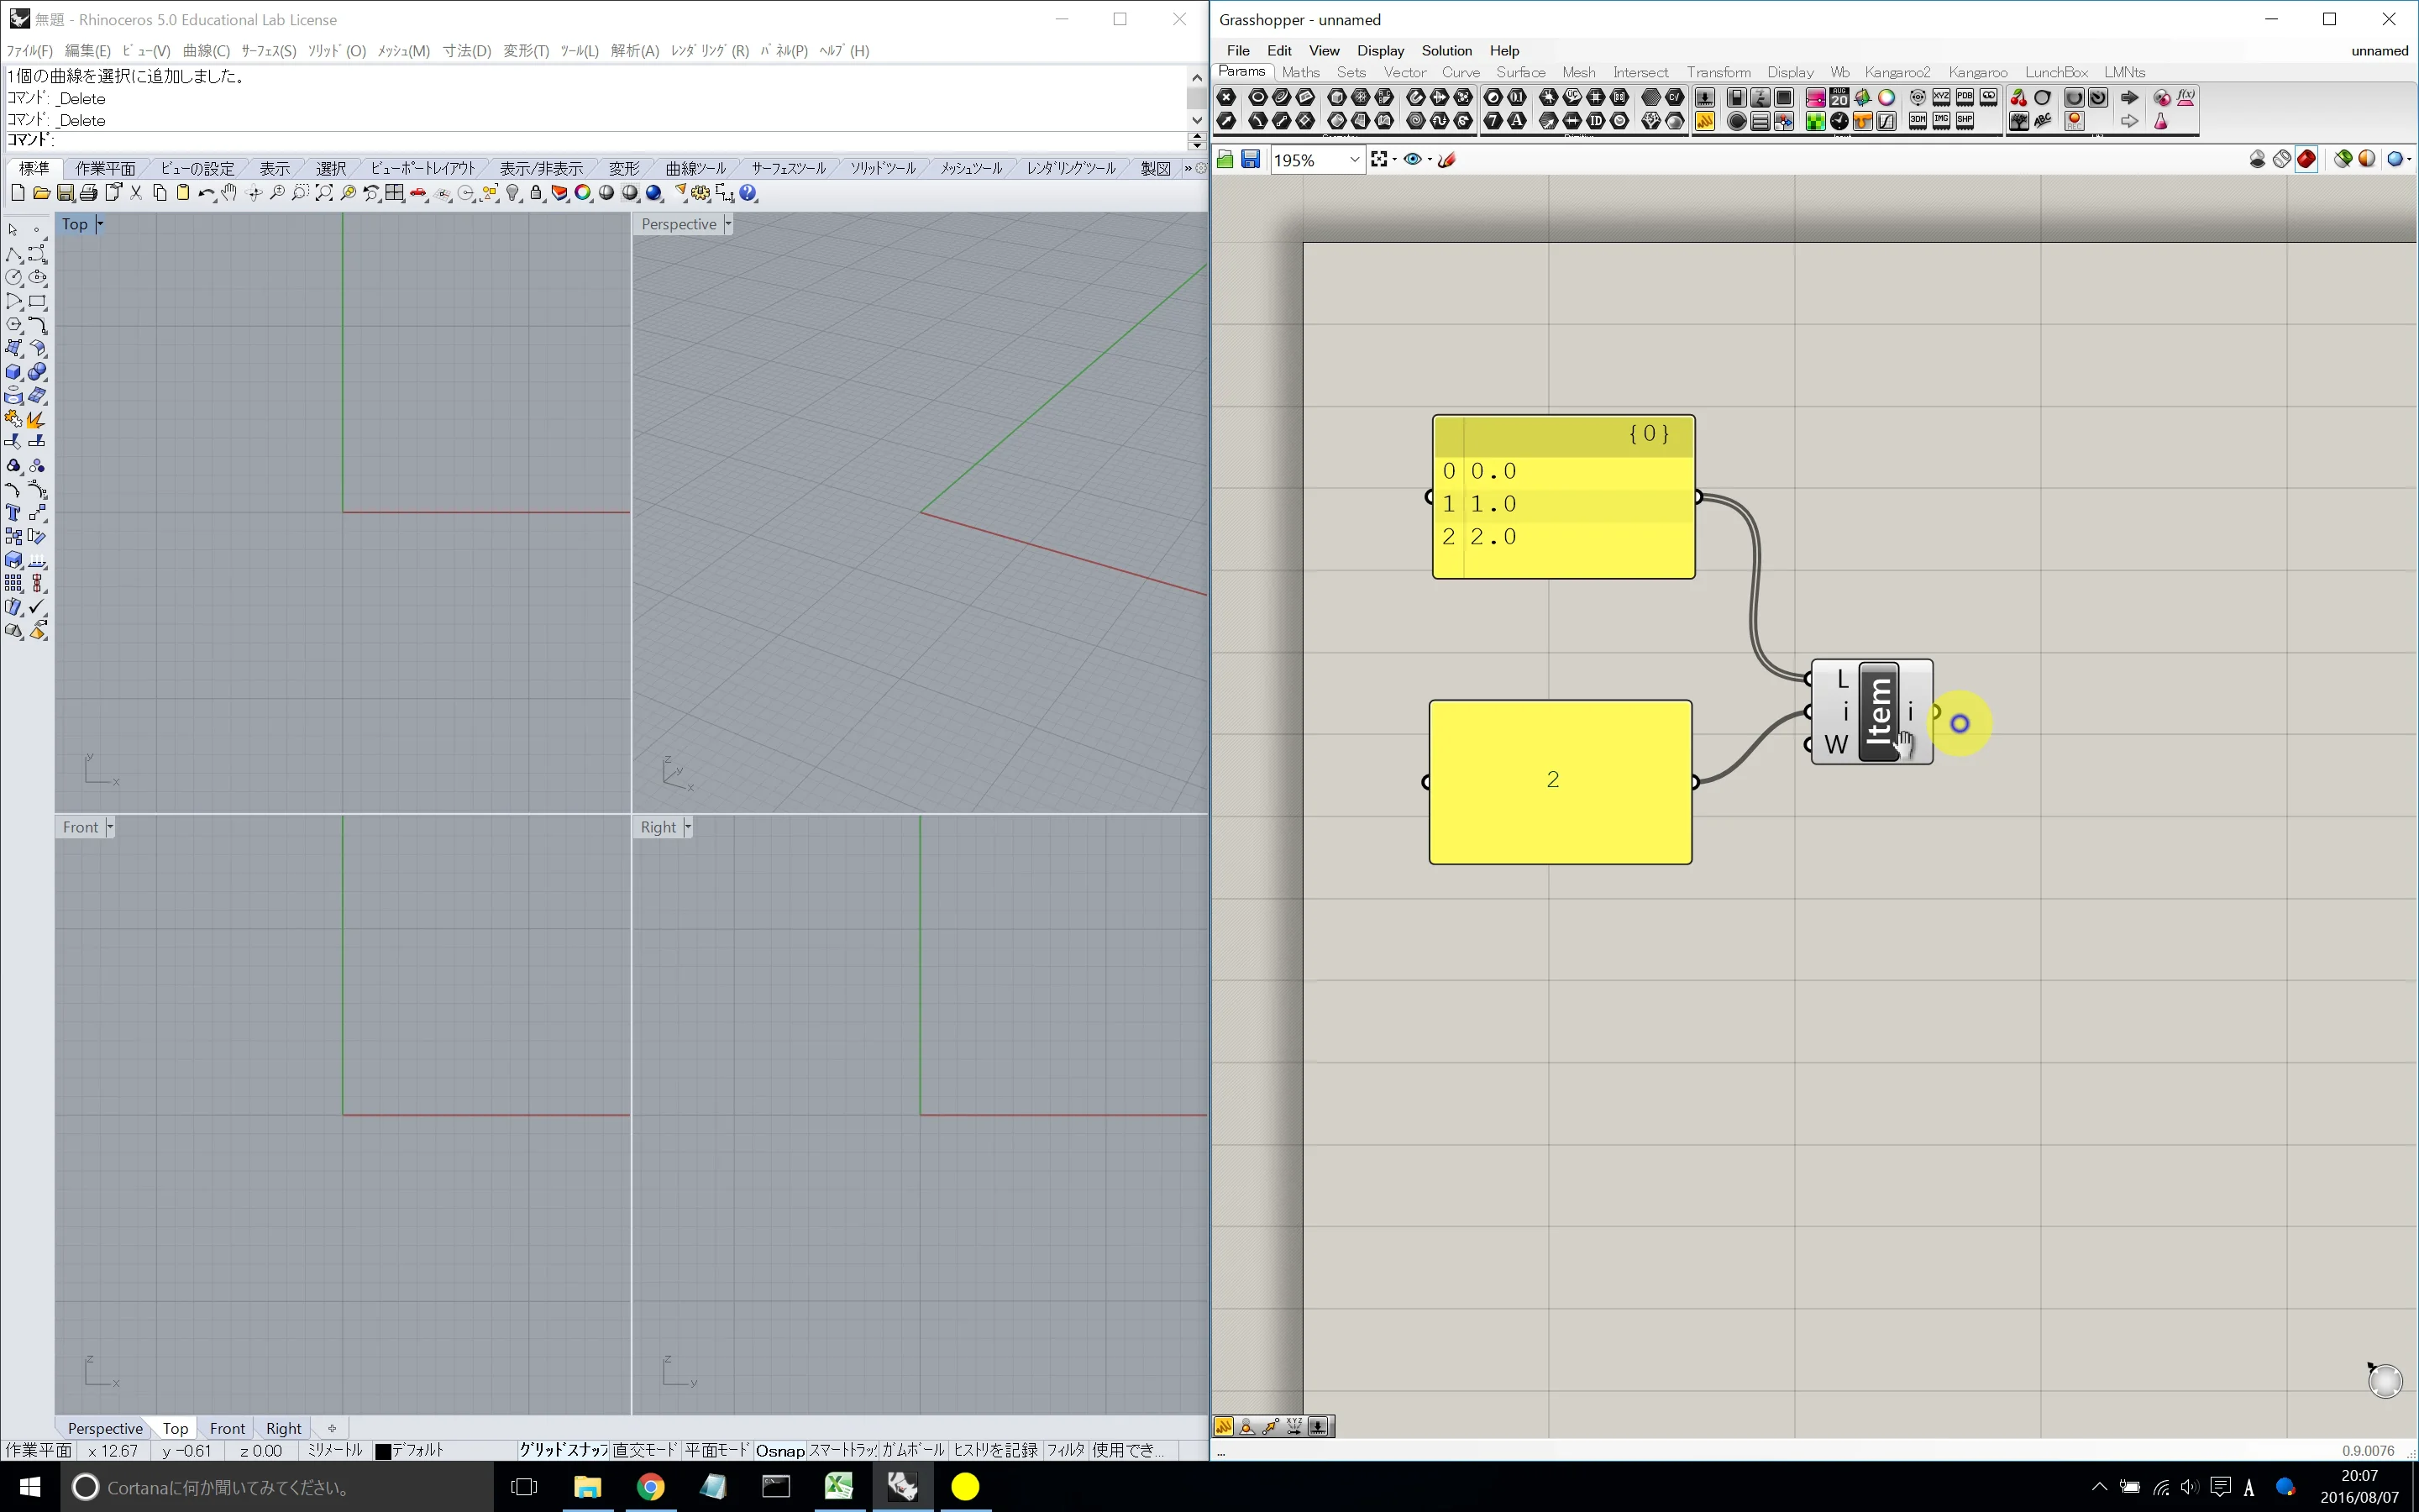
Task: Click the Grasshopper open file icon
Action: [1225, 160]
